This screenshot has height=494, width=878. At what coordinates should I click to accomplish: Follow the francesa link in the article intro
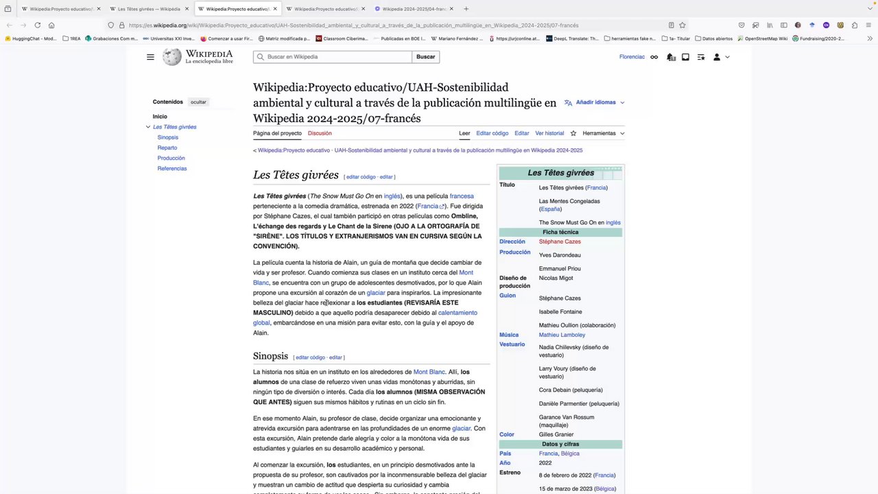tap(462, 196)
